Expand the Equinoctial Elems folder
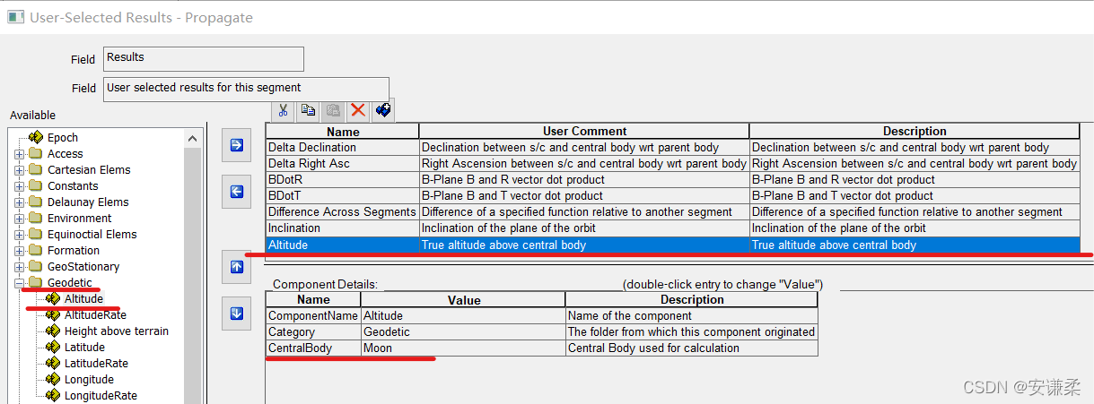Viewport: 1094px width, 404px height. (20, 235)
